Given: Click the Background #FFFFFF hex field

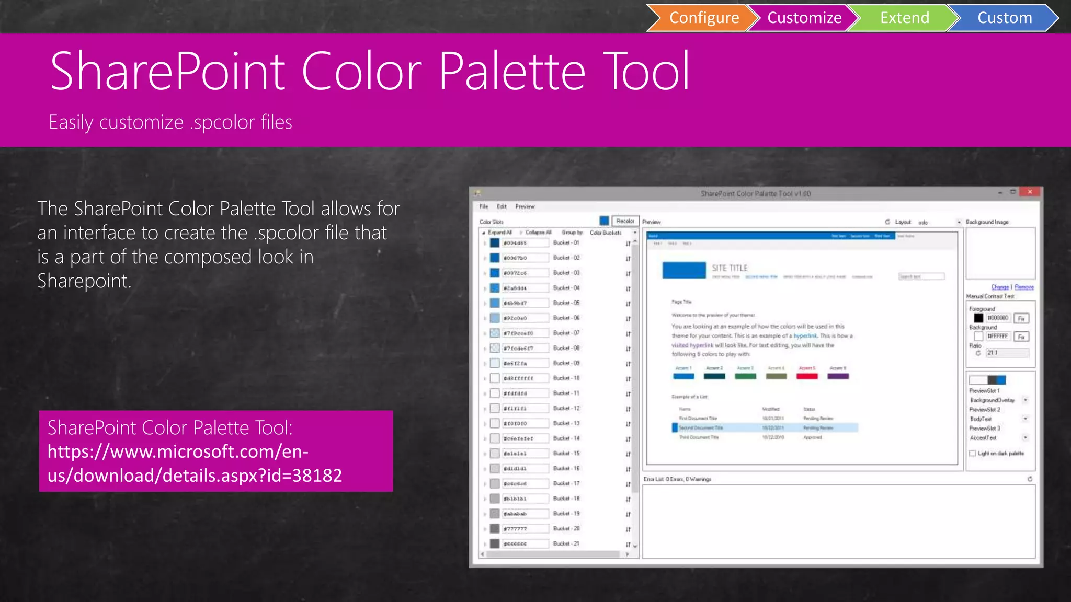Looking at the screenshot, I should point(998,337).
